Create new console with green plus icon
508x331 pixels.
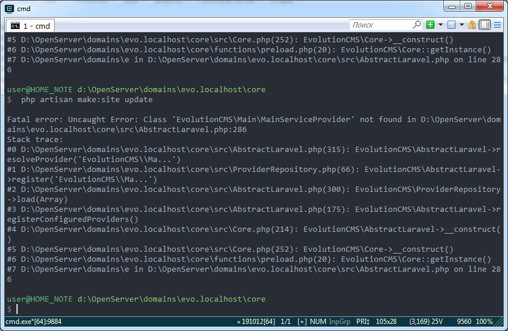[430, 25]
